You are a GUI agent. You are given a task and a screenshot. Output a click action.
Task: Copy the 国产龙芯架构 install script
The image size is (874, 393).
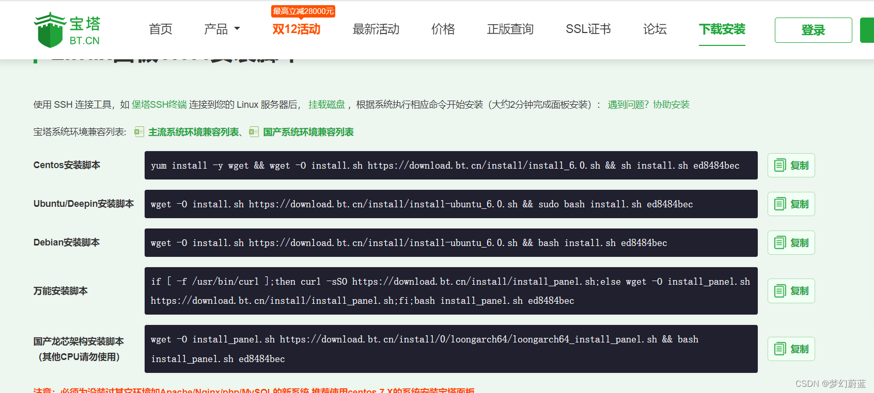click(791, 349)
